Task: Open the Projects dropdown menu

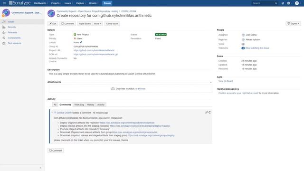Action: click(x=56, y=3)
